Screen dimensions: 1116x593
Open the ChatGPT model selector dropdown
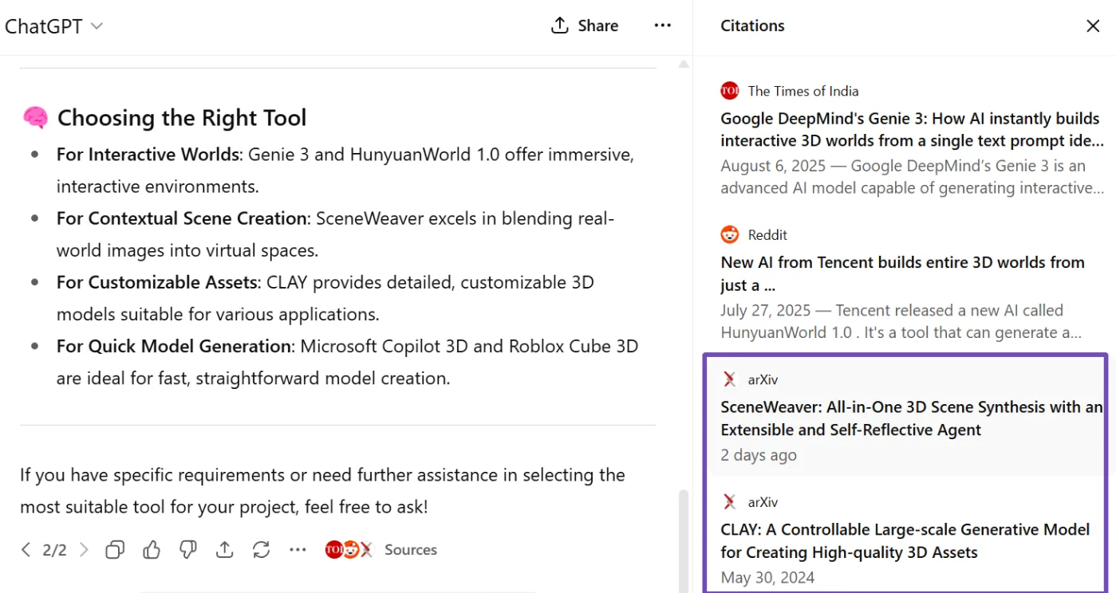click(53, 26)
